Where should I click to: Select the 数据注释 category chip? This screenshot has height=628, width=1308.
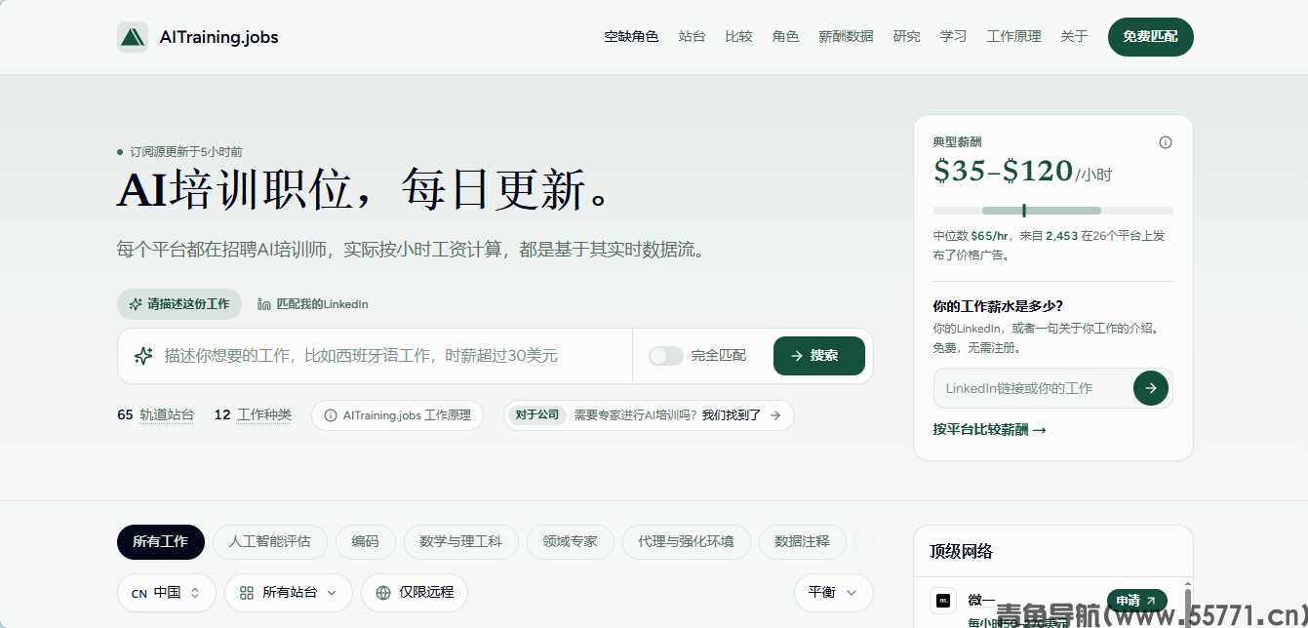pyautogui.click(x=802, y=541)
